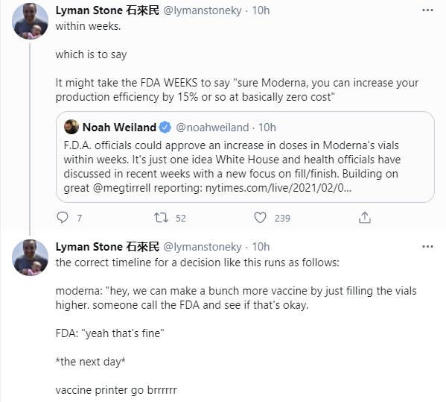This screenshot has width=446, height=402.
Task: Share the first tweet via share icon
Action: (x=365, y=218)
